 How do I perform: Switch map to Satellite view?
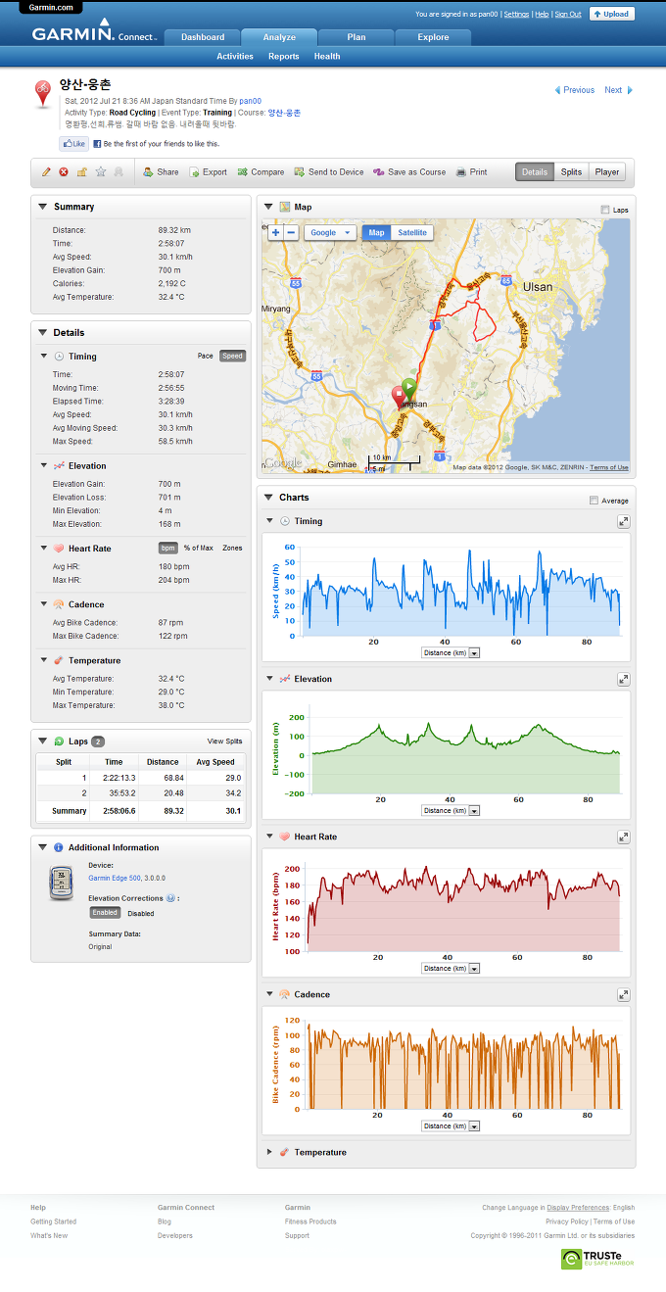pyautogui.click(x=411, y=232)
